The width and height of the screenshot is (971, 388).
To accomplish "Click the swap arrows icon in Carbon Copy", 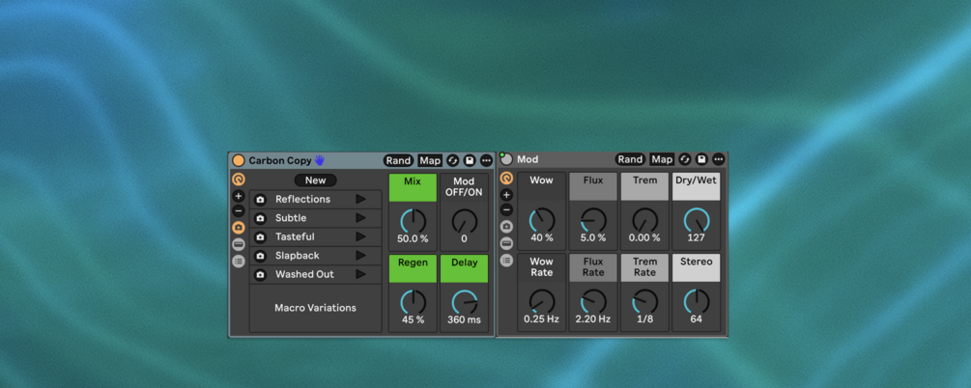I will point(453,160).
